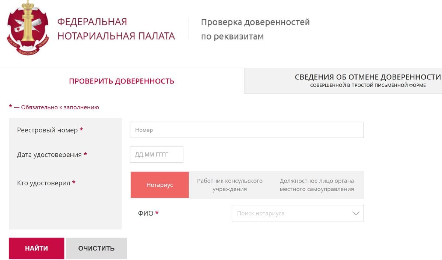Viewport: 442px width, 260px height.
Task: Open the notary name combo box list
Action: pyautogui.click(x=298, y=213)
